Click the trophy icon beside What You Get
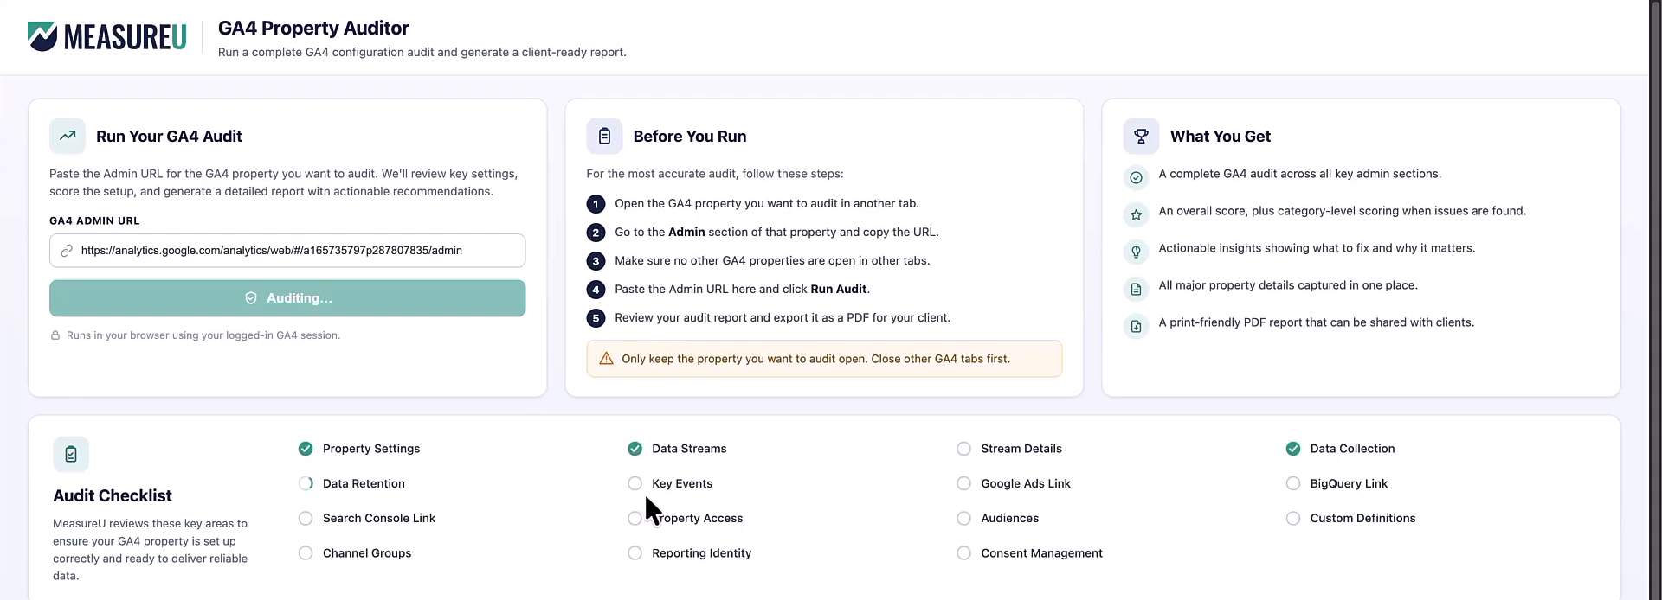The image size is (1662, 600). [1141, 136]
